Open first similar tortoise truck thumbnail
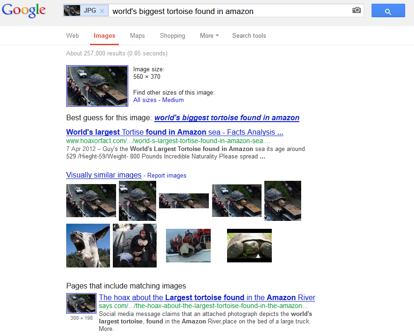Viewport: 414px width, 336px height. [91, 200]
